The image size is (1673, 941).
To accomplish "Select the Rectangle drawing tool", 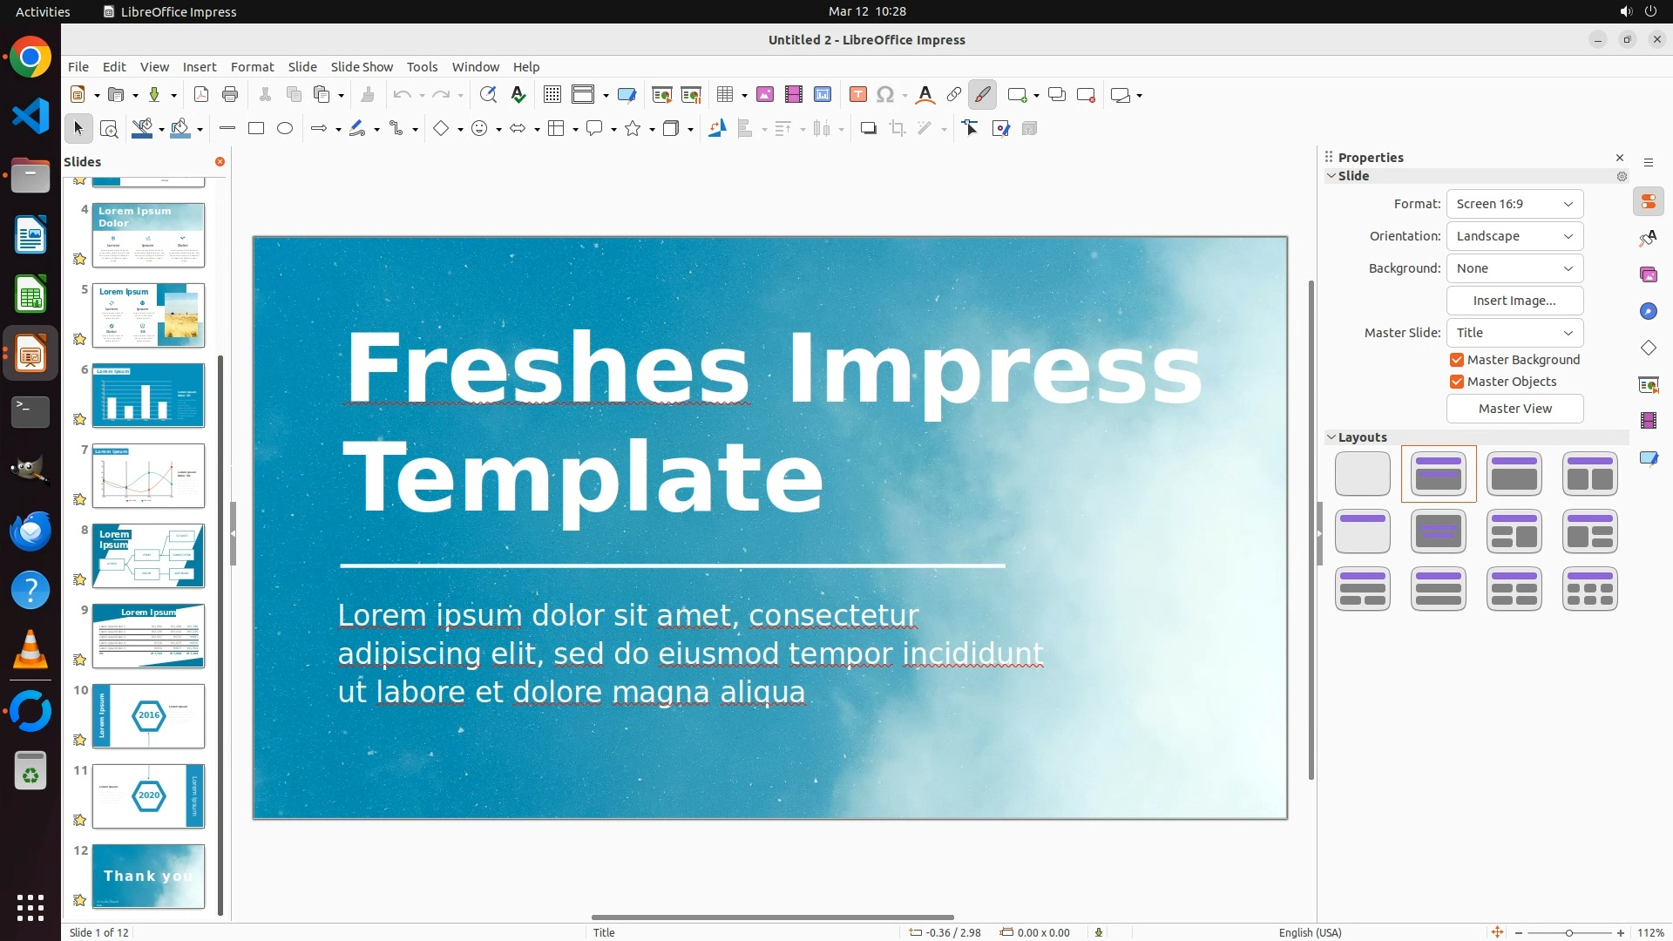I will pyautogui.click(x=256, y=129).
